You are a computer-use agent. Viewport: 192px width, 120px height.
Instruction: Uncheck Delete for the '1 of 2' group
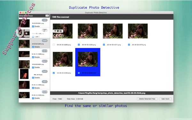tap(33, 26)
